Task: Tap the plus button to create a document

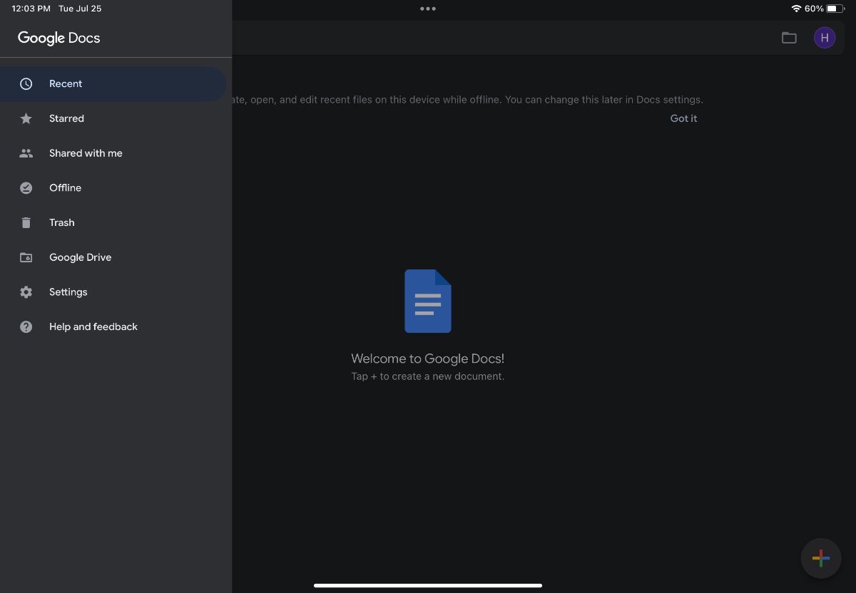Action: (x=820, y=558)
